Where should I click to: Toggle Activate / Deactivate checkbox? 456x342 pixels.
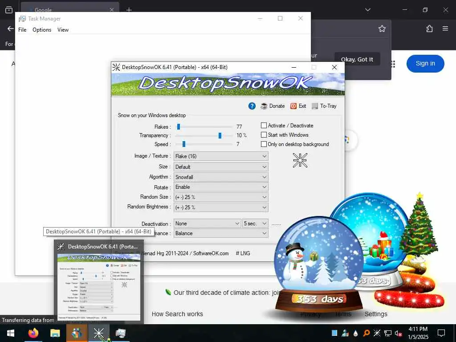[264, 125]
